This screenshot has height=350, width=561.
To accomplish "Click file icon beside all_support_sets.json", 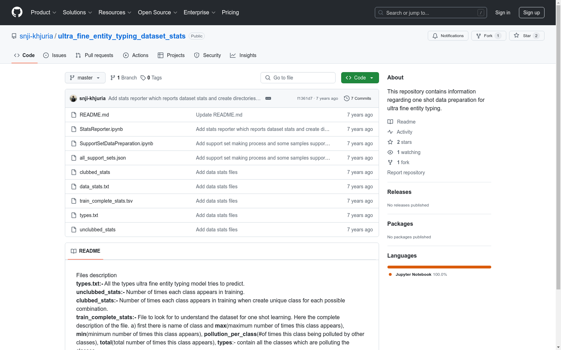I will tap(74, 158).
